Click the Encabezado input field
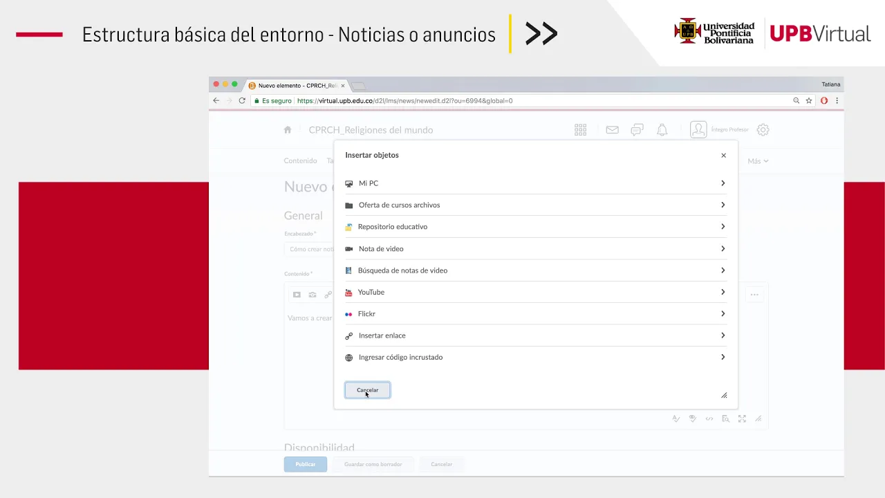 309,249
